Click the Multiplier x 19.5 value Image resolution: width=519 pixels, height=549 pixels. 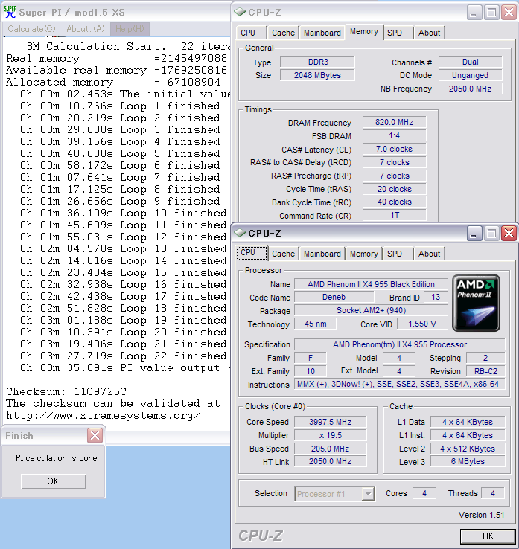[330, 435]
